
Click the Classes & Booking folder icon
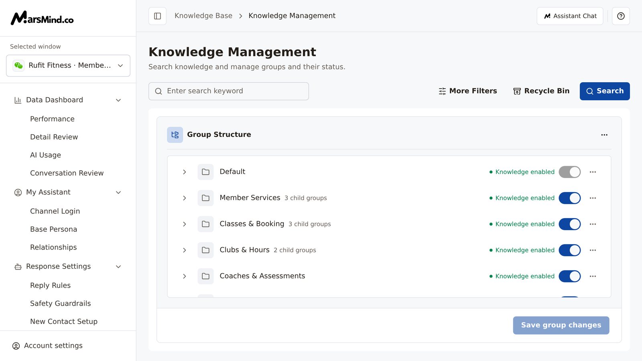click(205, 224)
